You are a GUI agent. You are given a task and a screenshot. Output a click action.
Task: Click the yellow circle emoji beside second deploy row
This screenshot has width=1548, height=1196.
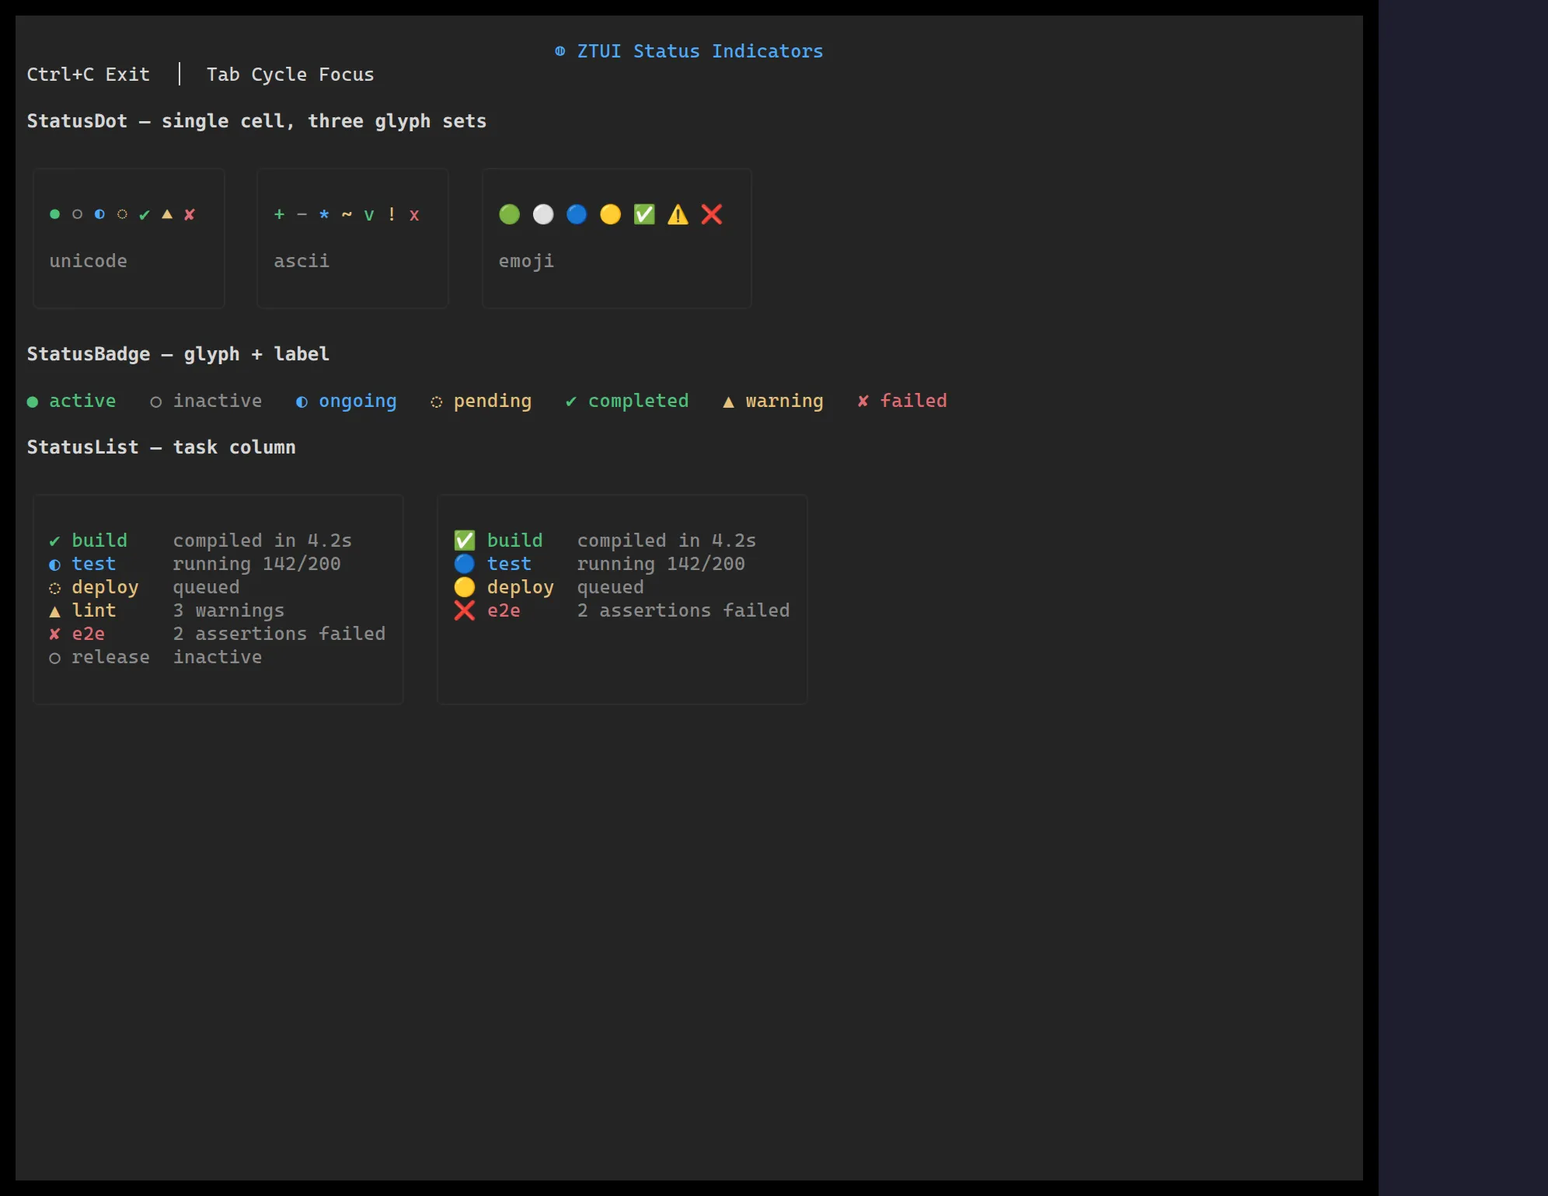click(465, 587)
